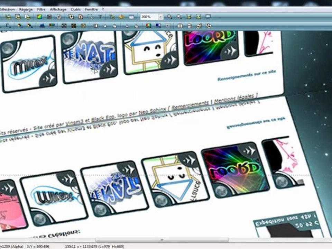This screenshot has width=332, height=249.
Task: Click the Auto zoom icon
Action: click(x=199, y=17)
